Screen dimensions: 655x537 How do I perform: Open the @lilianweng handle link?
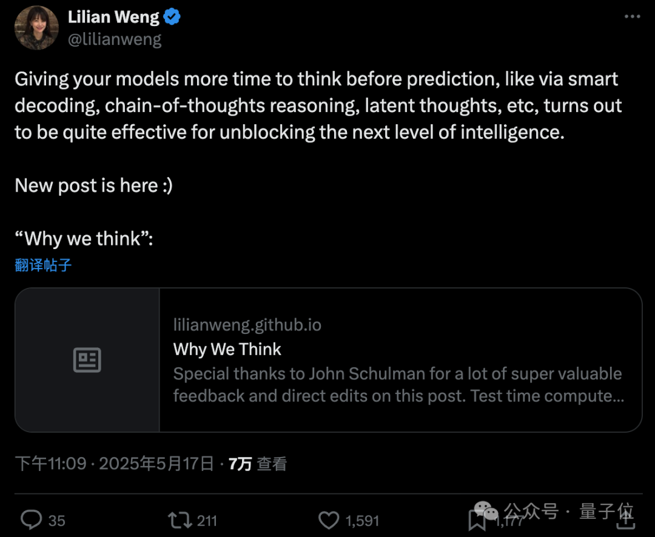[115, 39]
